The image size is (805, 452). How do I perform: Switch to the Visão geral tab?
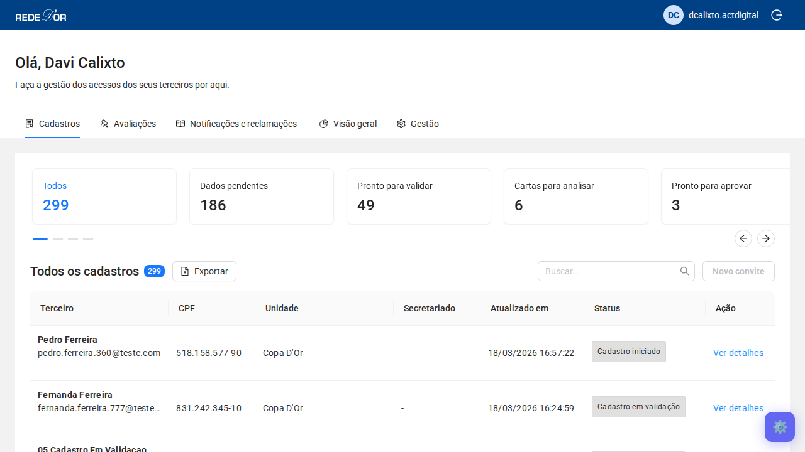[x=348, y=124]
